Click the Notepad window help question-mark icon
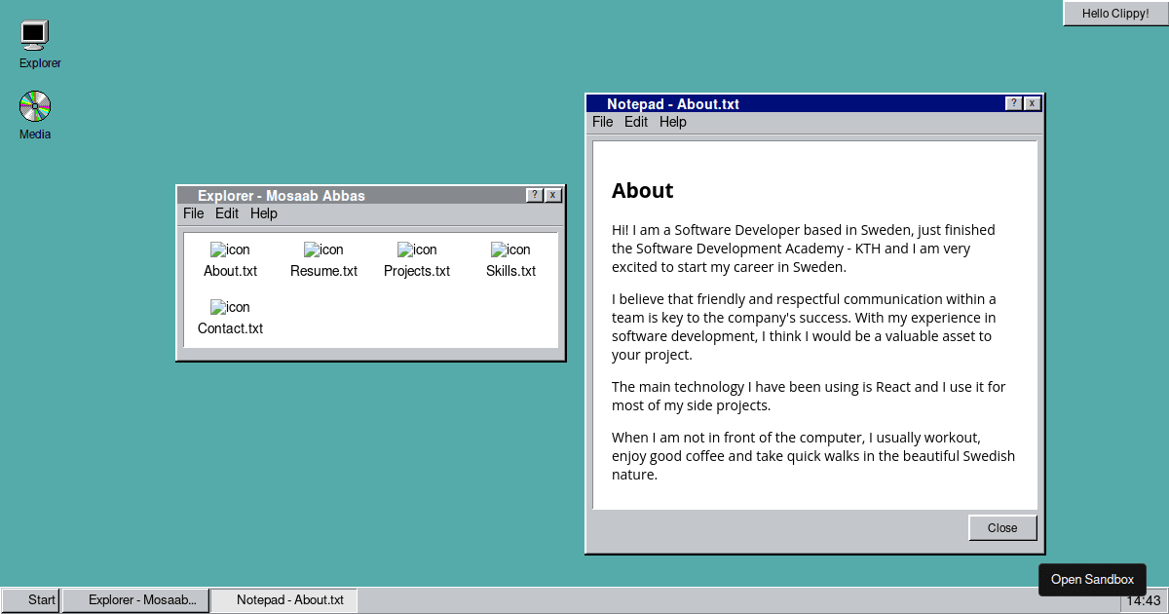This screenshot has height=614, width=1169. (x=1013, y=103)
